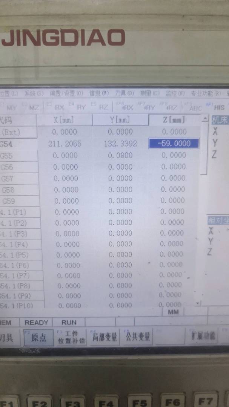229x407 pixels.
Task: Click the G54 X value 211.2055
Action: click(65, 144)
